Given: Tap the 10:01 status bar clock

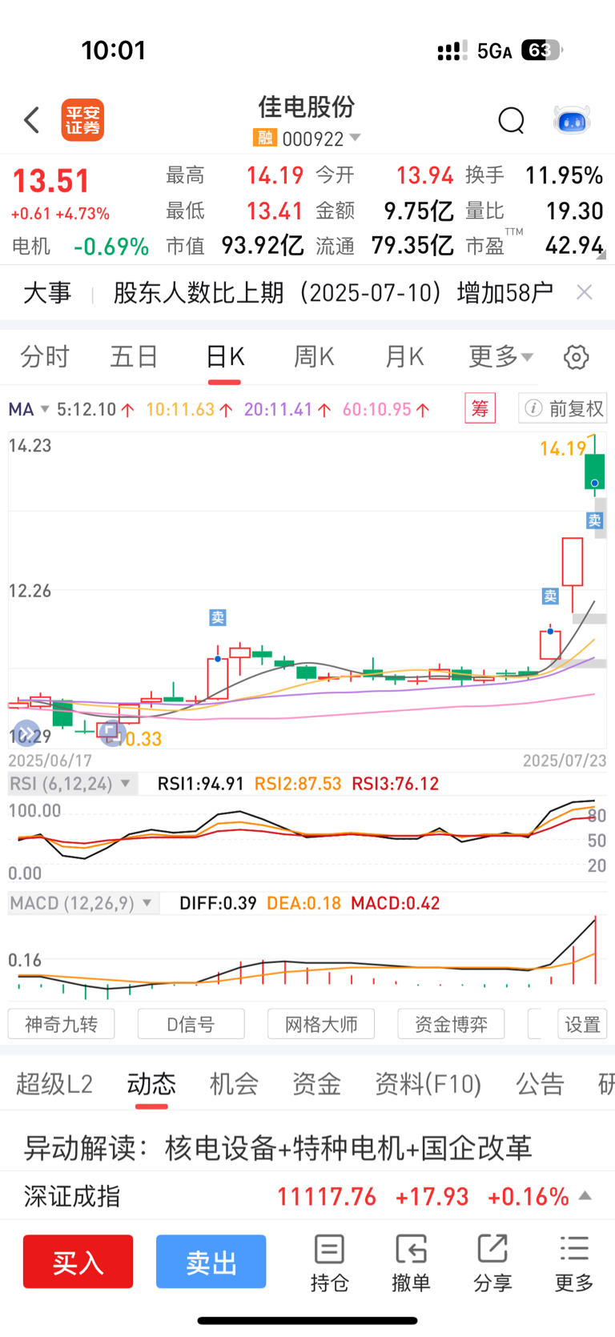Looking at the screenshot, I should (x=114, y=50).
